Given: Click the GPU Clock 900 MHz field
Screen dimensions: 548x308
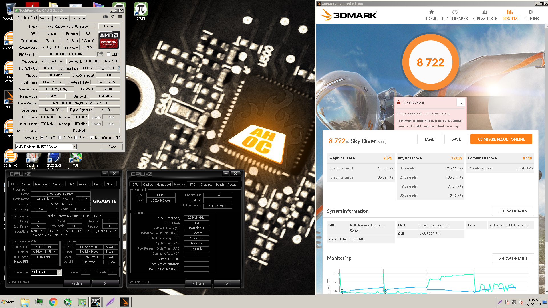Looking at the screenshot, I should 47,117.
